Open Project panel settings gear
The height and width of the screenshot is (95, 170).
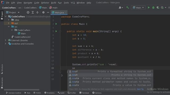(x=43, y=12)
